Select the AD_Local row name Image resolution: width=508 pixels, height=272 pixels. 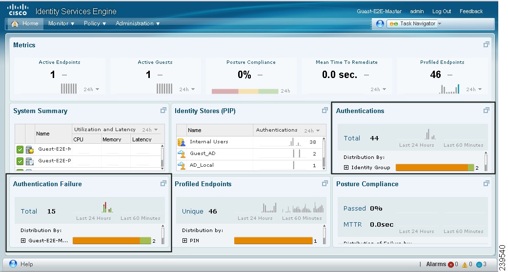[x=202, y=165]
